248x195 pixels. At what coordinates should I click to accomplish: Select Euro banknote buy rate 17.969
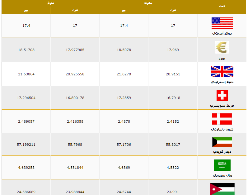tap(173, 50)
